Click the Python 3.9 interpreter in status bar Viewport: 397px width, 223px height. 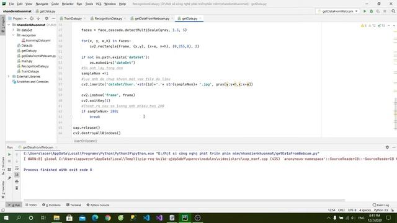(381, 210)
